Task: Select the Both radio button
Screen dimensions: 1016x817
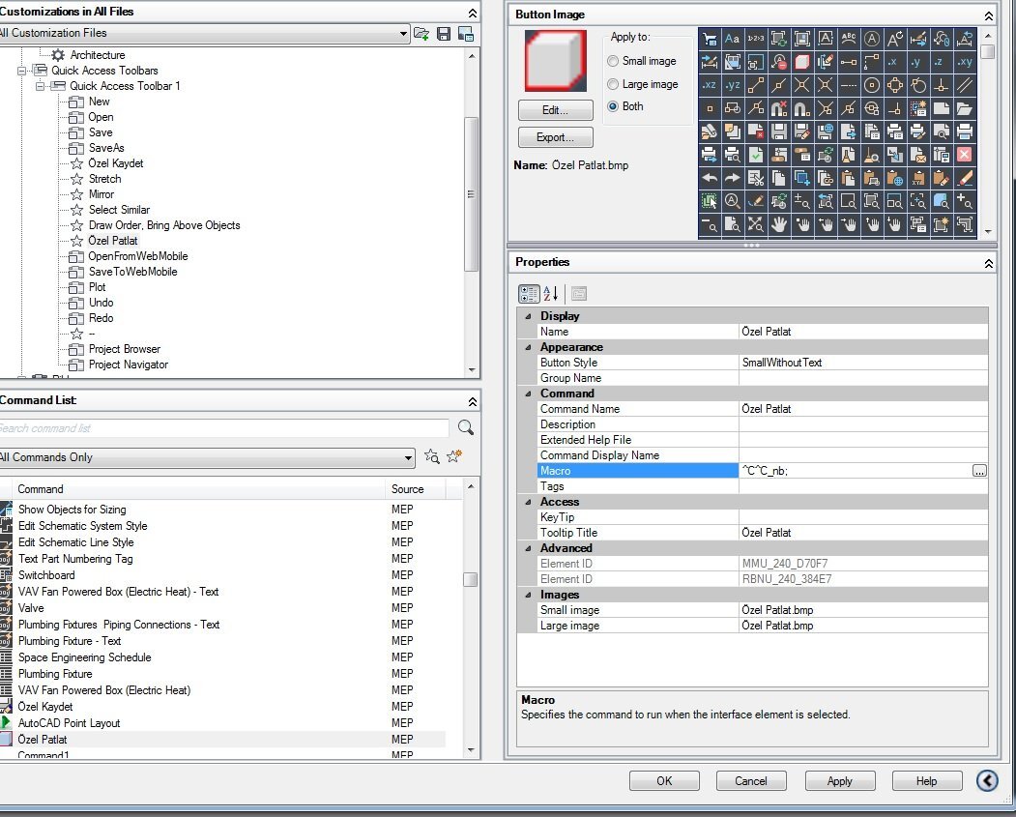Action: [613, 106]
